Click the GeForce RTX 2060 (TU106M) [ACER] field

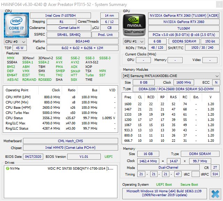[x=184, y=16]
